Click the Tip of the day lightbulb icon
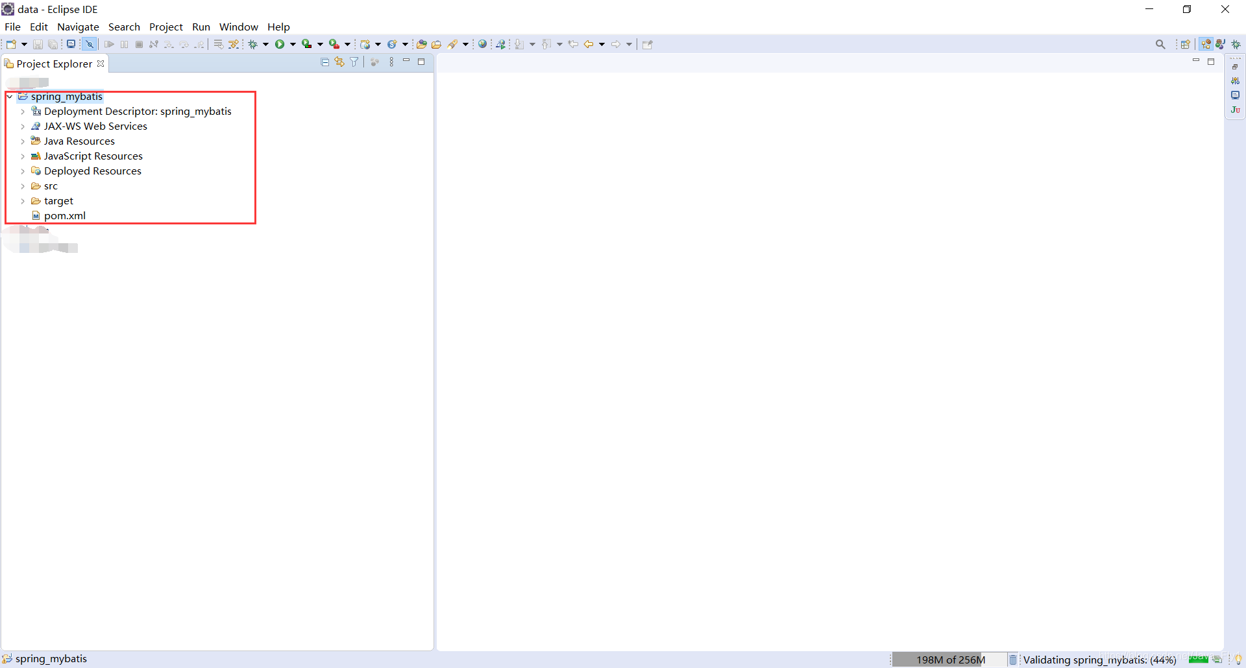The image size is (1246, 668). pyautogui.click(x=1238, y=660)
